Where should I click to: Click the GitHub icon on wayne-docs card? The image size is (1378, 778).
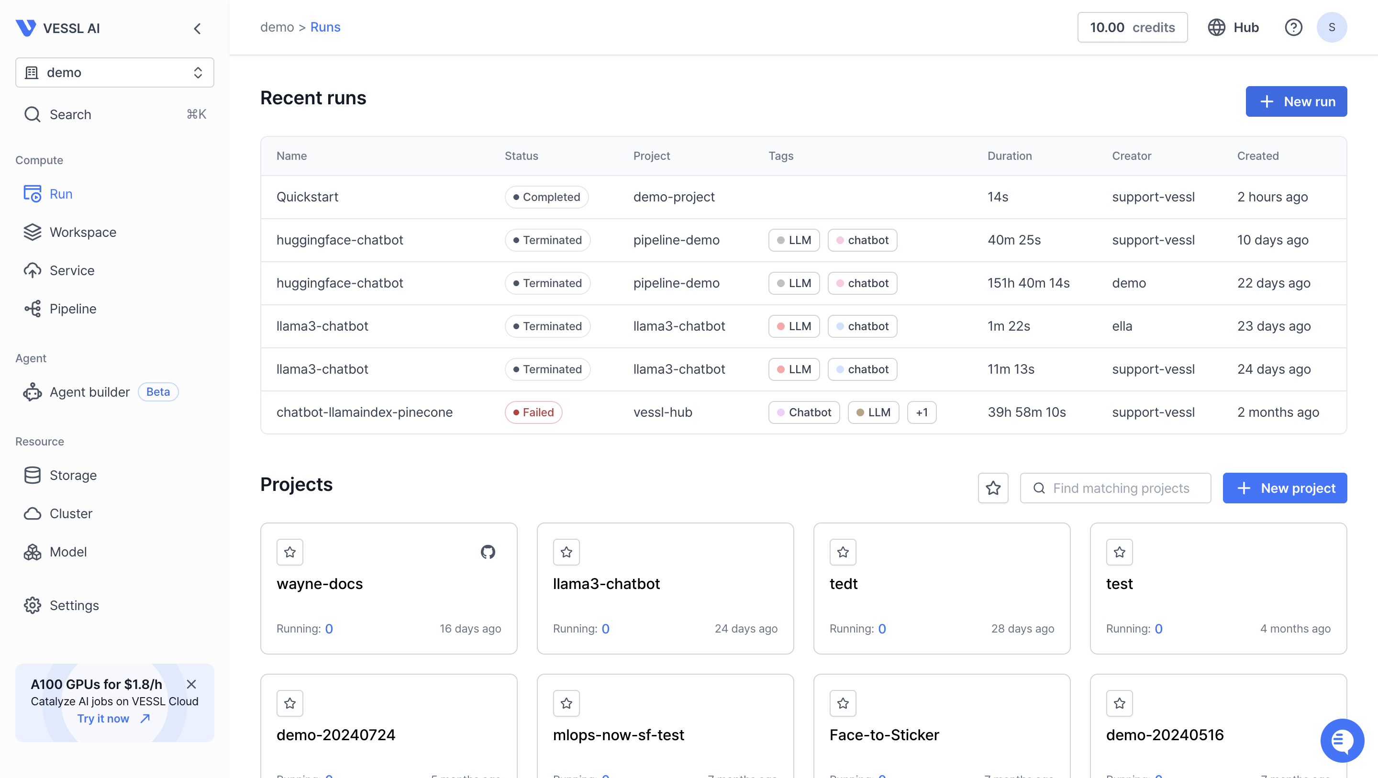pos(488,552)
